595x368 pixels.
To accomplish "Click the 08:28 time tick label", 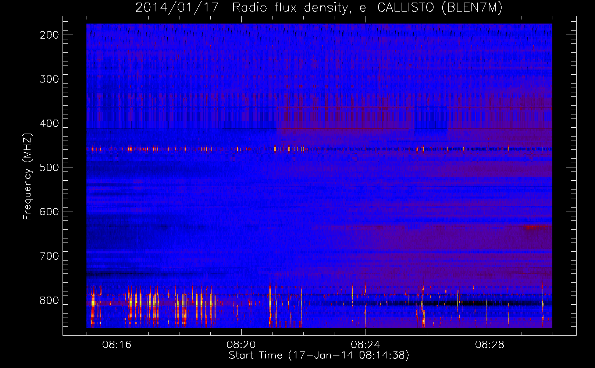I will (490, 345).
